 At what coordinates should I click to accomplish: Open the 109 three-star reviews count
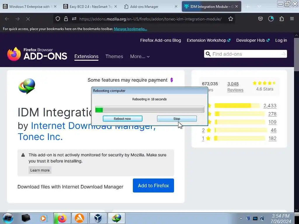point(272,122)
